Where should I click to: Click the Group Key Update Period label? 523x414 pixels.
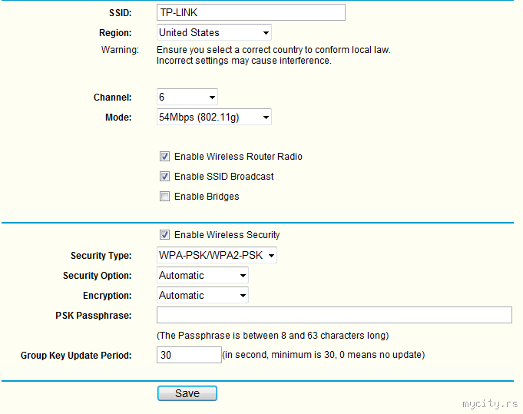tap(76, 356)
